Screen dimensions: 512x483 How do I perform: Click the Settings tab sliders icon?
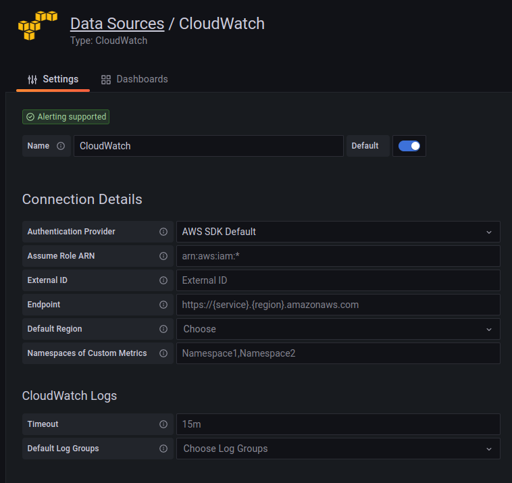(x=32, y=79)
